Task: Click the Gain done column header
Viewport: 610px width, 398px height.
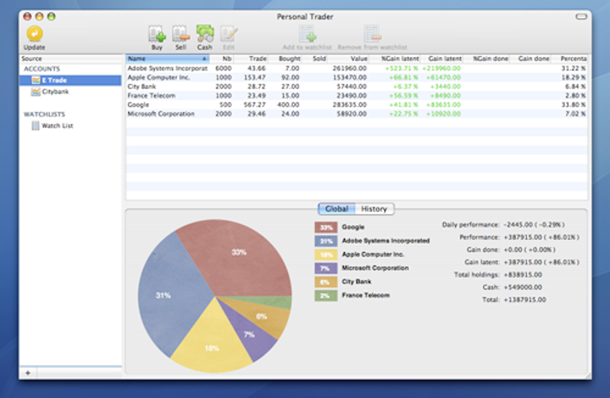Action: 530,58
